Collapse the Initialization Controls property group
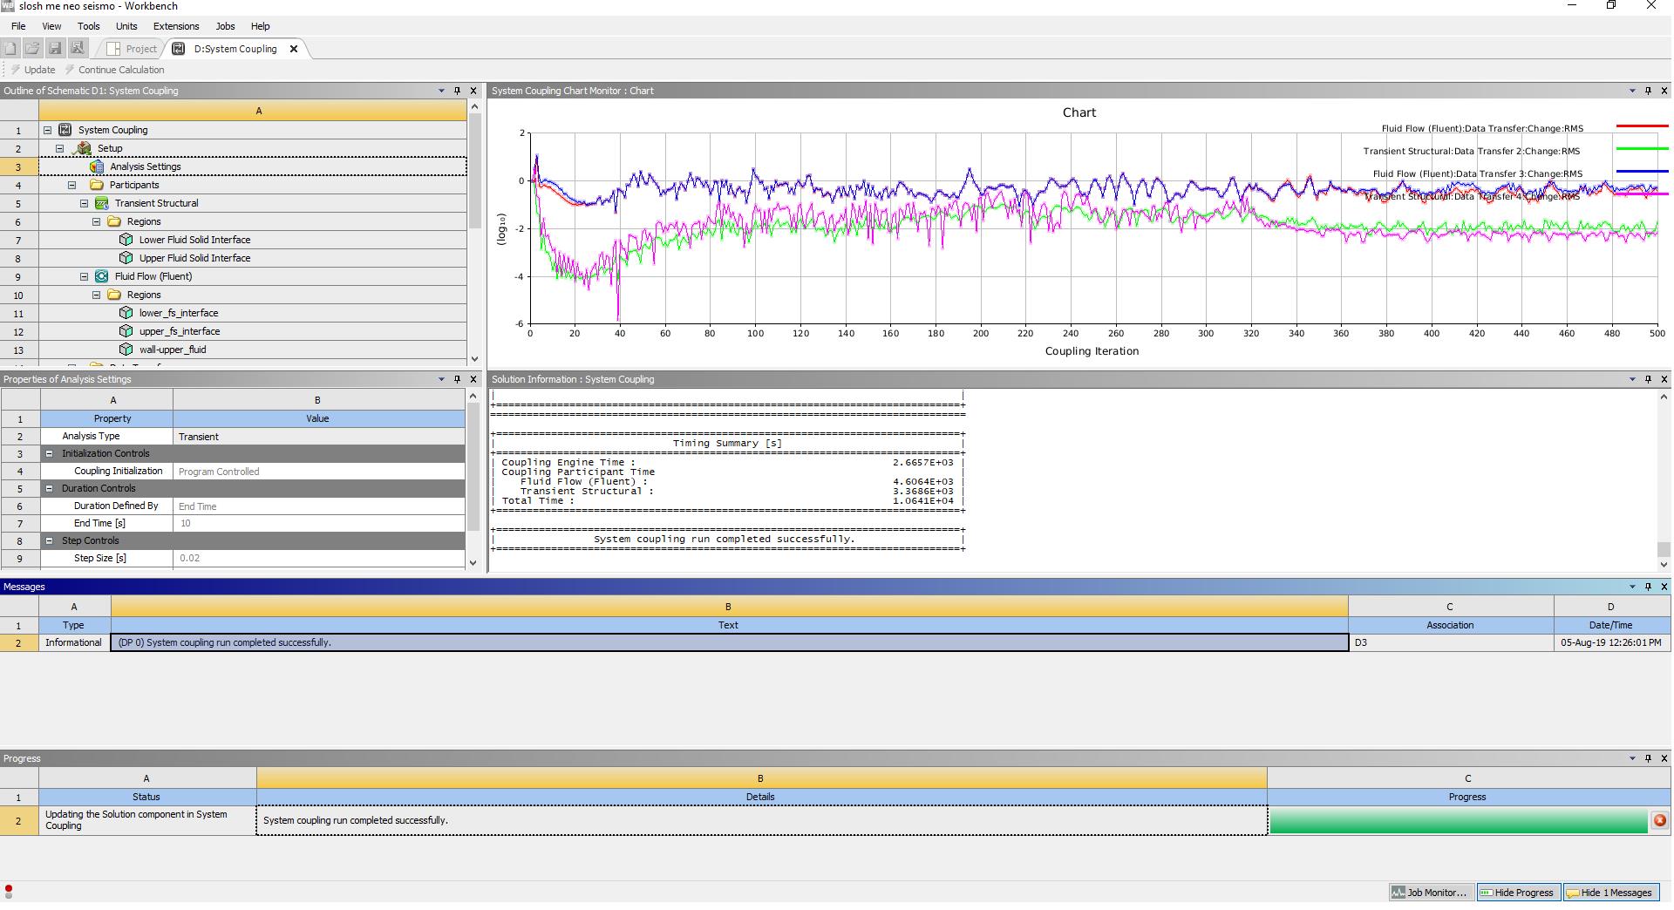 coord(50,453)
